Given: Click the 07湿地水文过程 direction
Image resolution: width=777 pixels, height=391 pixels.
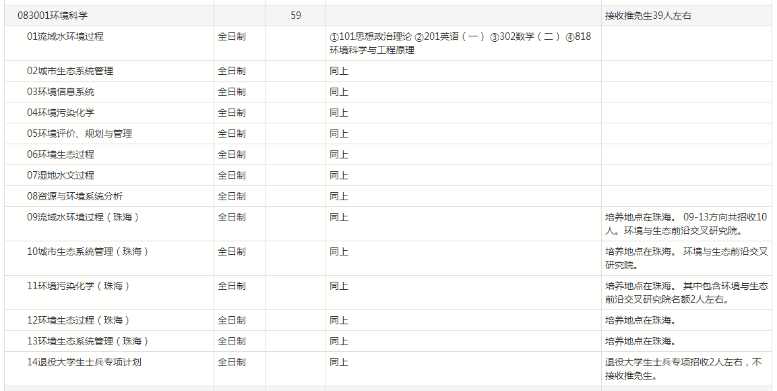Looking at the screenshot, I should tap(61, 175).
